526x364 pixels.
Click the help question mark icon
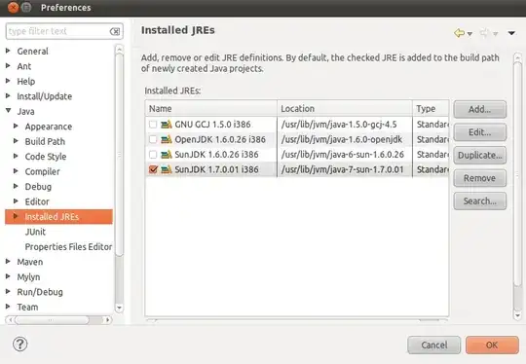click(x=20, y=345)
